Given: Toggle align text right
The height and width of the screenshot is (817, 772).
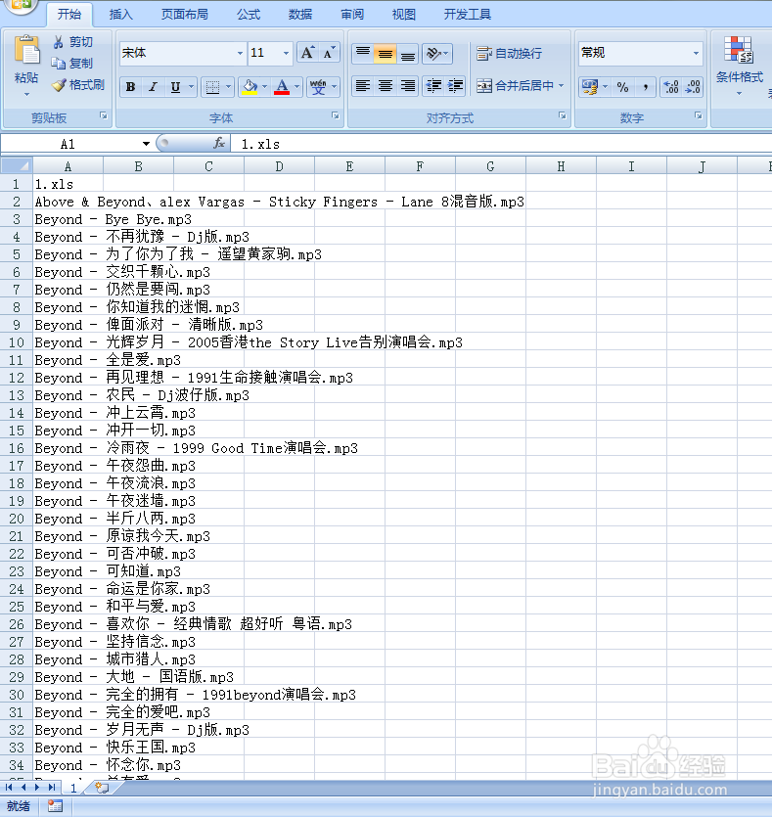Looking at the screenshot, I should 407,86.
